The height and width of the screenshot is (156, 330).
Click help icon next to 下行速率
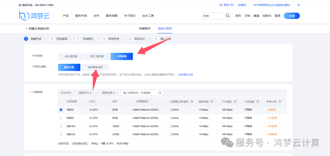tap(235, 102)
